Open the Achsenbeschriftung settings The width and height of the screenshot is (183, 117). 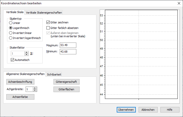point(20,82)
